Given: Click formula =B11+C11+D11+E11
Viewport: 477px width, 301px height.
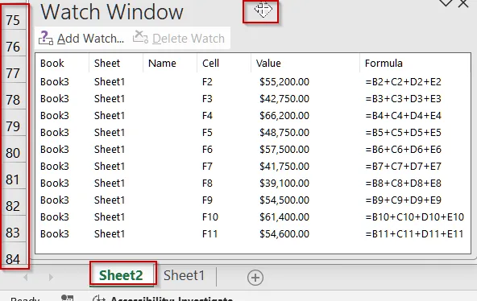Looking at the screenshot, I should click(415, 234).
